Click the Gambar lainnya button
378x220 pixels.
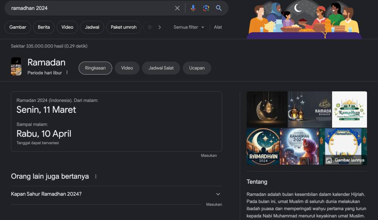tap(345, 160)
